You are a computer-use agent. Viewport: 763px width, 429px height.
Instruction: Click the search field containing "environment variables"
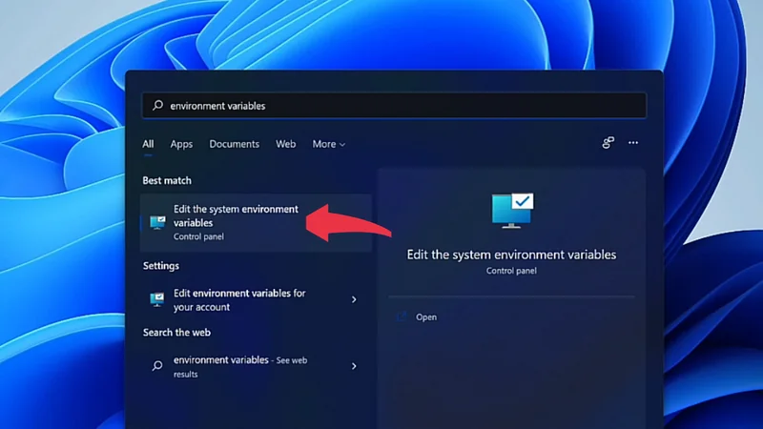[x=401, y=106]
